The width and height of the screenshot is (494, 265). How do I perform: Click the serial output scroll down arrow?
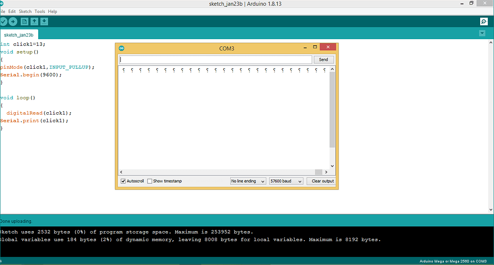pos(332,166)
